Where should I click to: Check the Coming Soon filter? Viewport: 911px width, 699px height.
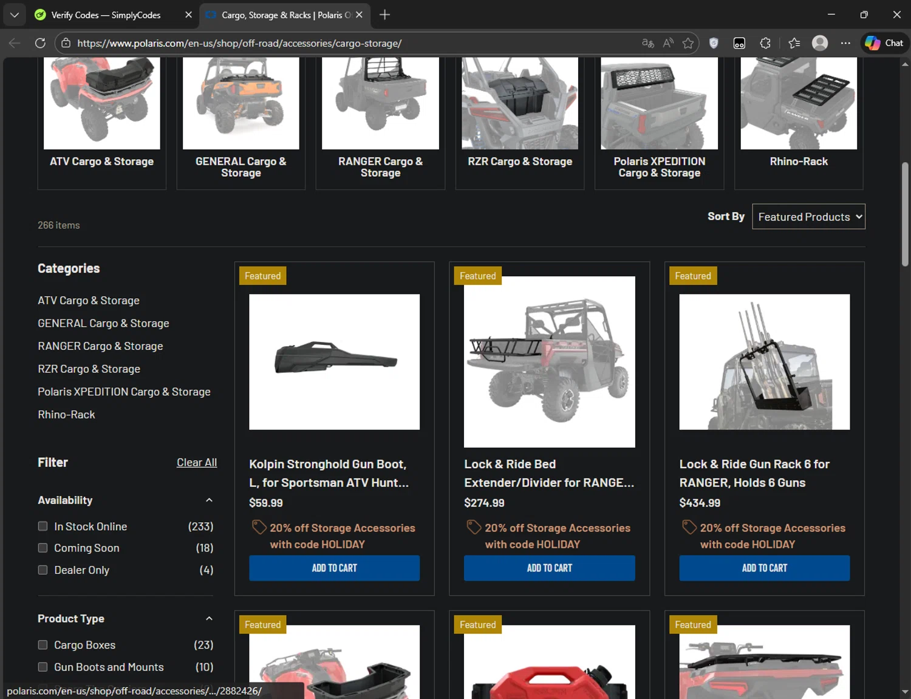43,548
